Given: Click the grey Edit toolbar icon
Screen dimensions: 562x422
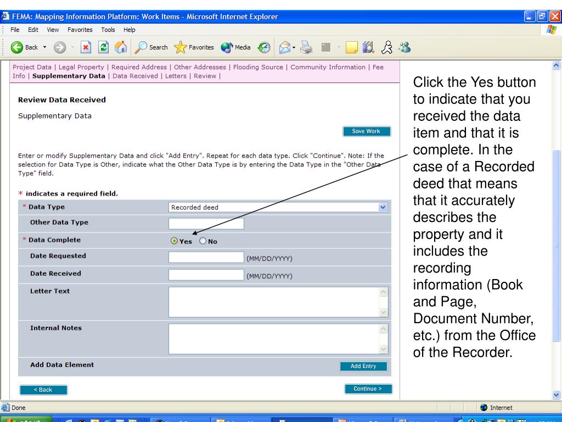Looking at the screenshot, I should pyautogui.click(x=326, y=47).
